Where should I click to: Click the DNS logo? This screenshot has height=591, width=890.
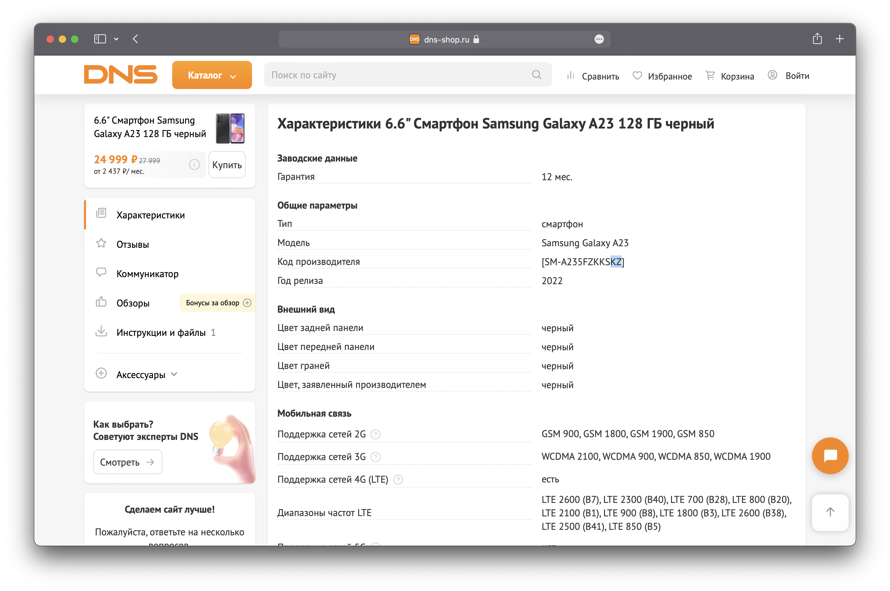[121, 75]
